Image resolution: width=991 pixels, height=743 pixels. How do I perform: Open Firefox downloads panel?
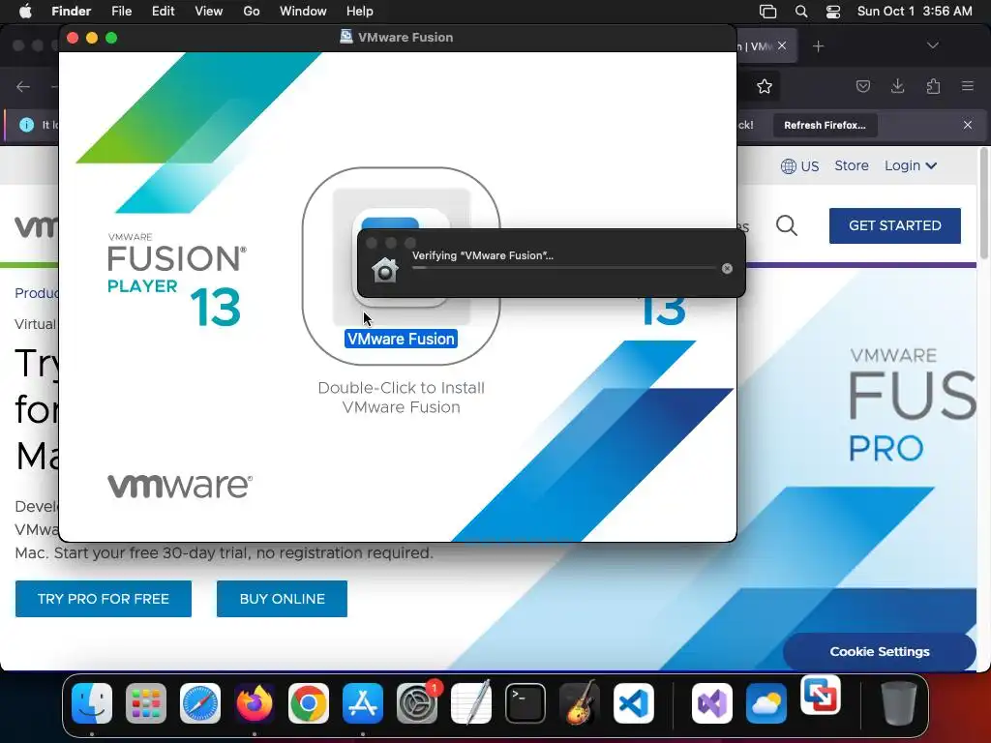(x=897, y=86)
